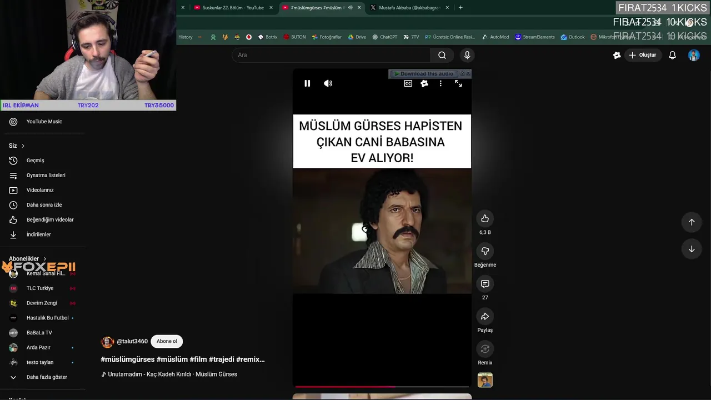
Task: Open the account avatar menu
Action: 694,55
